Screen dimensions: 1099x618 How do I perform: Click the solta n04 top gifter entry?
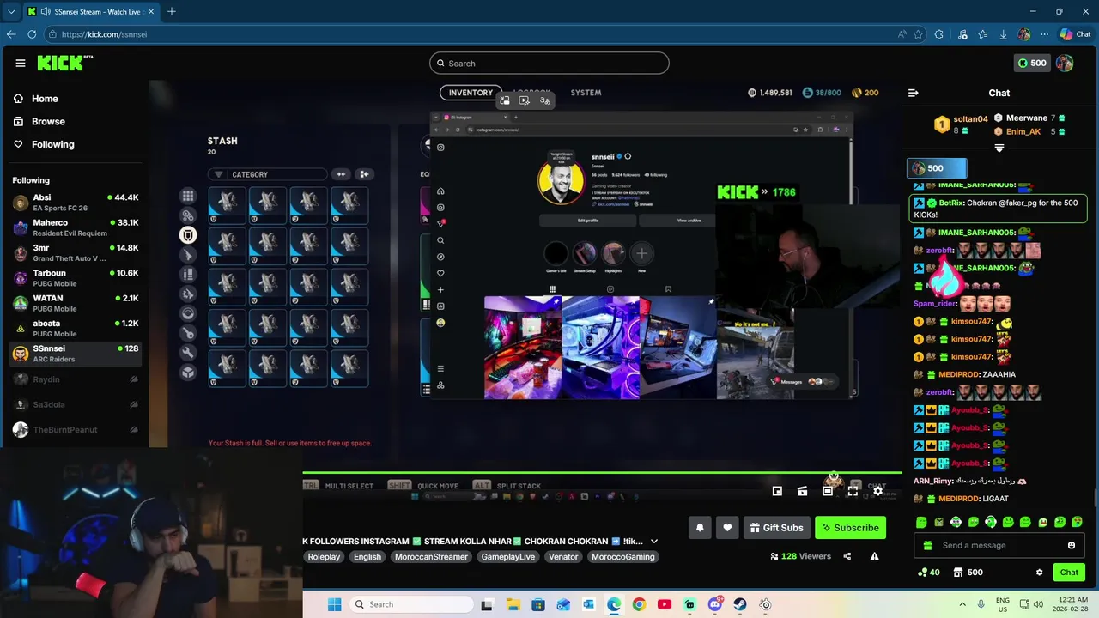(961, 124)
